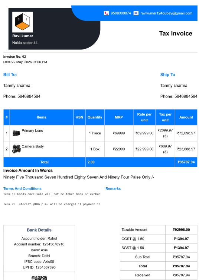Open the ravikumar124dubey@gmail.com email address
Screen dimensions: 199x280
tap(166, 13)
